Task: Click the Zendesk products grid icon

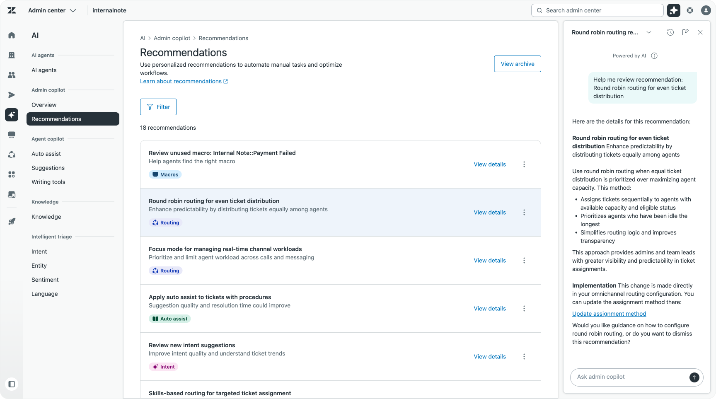Action: (x=690, y=10)
